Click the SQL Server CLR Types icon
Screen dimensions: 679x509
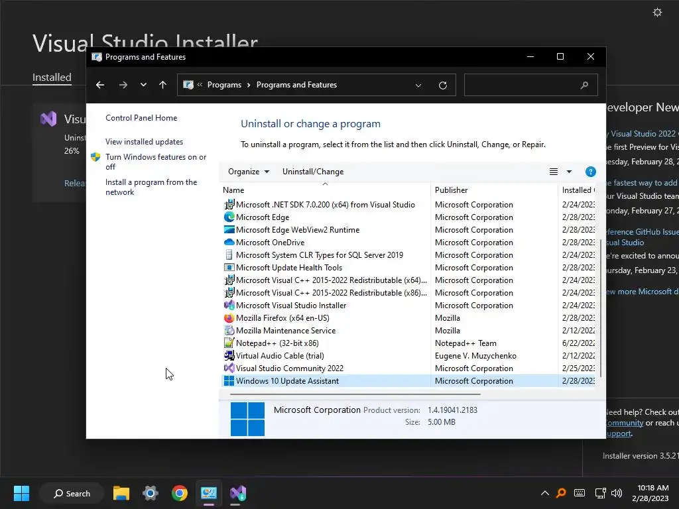coord(229,254)
